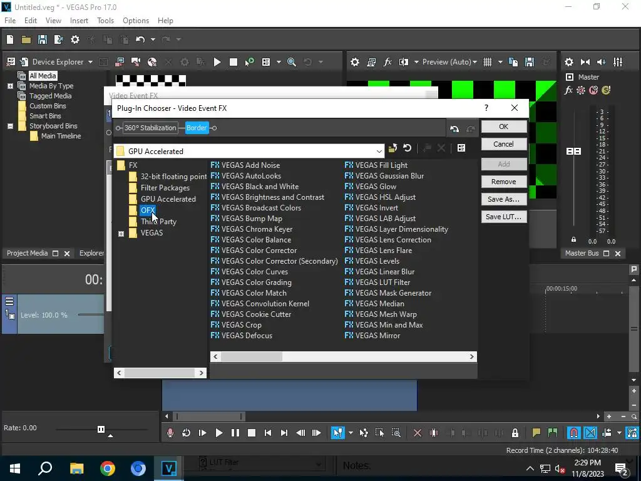The image size is (641, 481).
Task: Select the Border plug-in in chain
Action: tap(197, 128)
